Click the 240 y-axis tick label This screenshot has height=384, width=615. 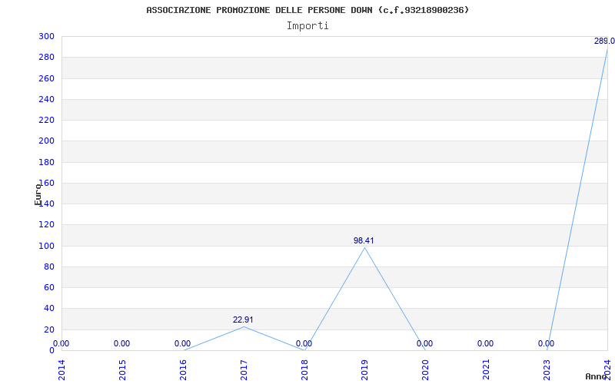pos(46,99)
